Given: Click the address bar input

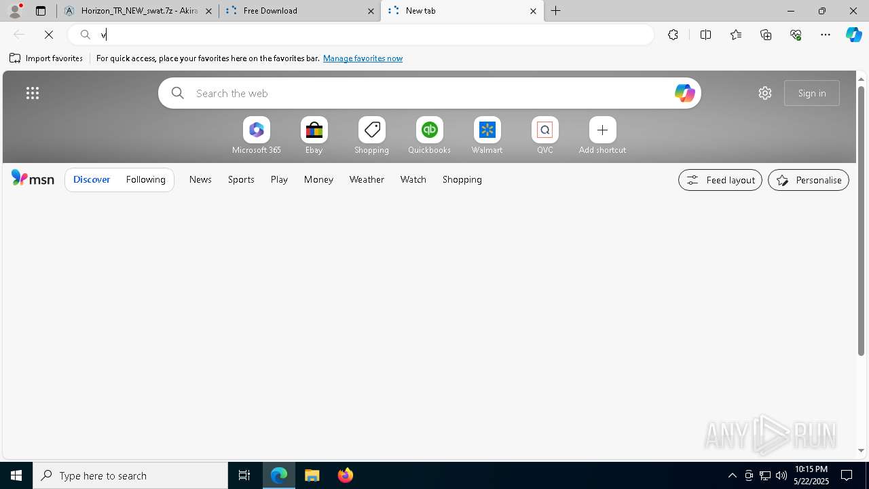Looking at the screenshot, I should tap(361, 35).
